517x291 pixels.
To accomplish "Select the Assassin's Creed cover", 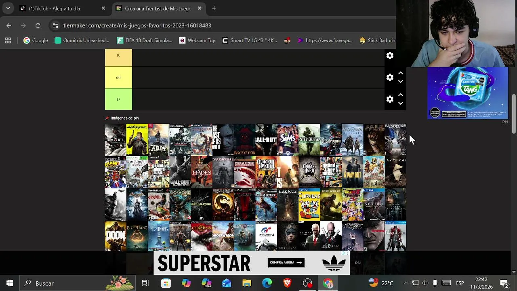I will click(x=137, y=172).
